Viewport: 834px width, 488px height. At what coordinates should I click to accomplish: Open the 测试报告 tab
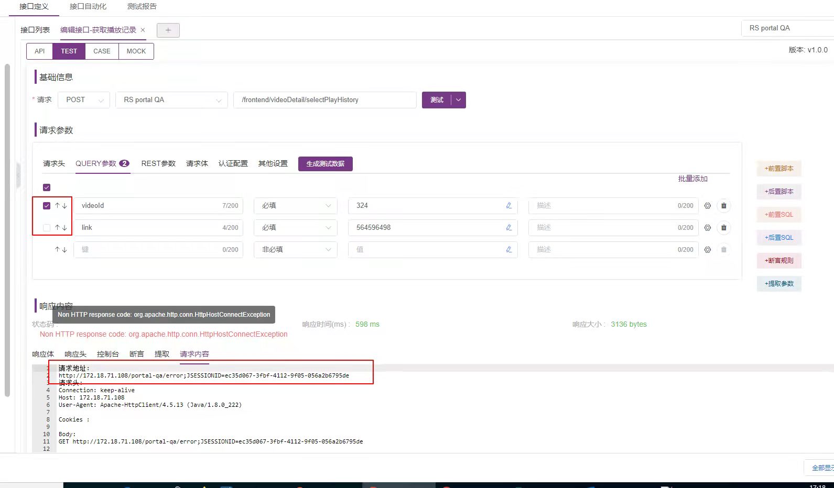click(142, 6)
